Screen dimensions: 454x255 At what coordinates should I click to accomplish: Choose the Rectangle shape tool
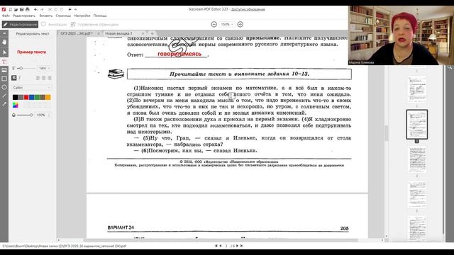pyautogui.click(x=4, y=79)
